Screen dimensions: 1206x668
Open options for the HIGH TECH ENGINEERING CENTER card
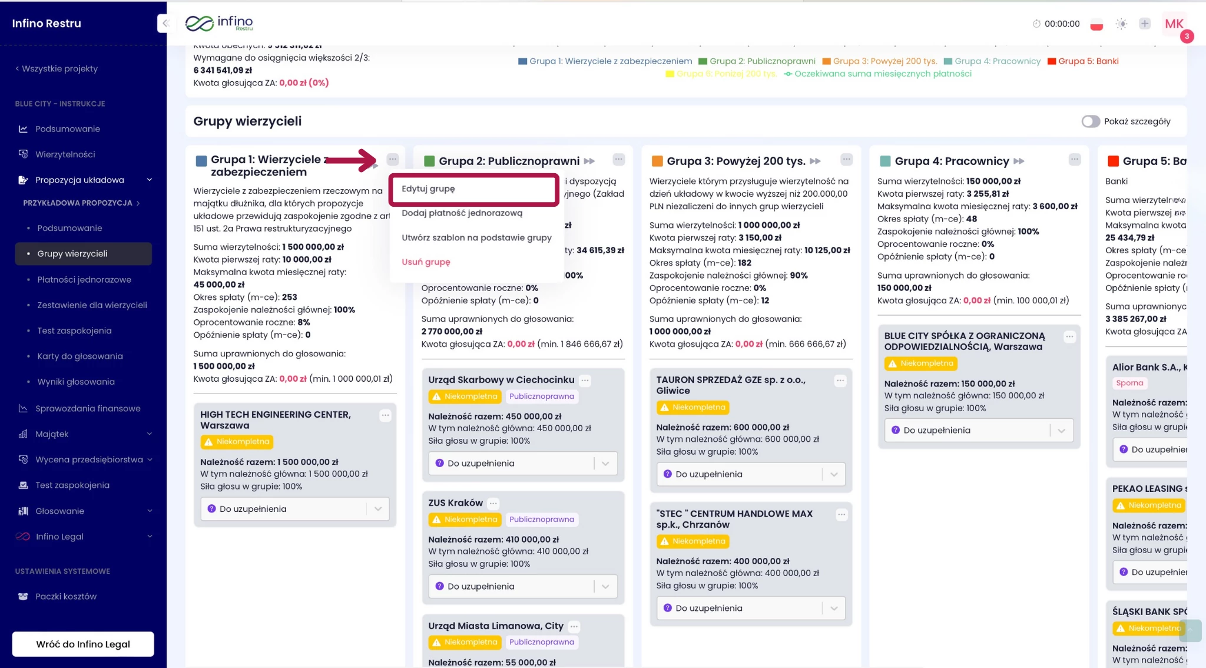pyautogui.click(x=385, y=415)
